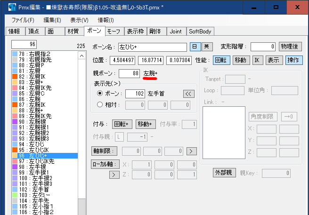Select bone 102 : 左手首 in list
Screen dimensions: 309x215
click(45, 190)
